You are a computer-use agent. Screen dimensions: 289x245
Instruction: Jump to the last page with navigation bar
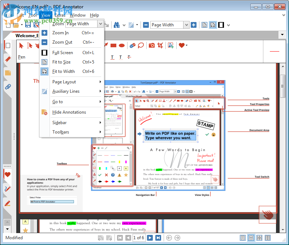point(158,238)
